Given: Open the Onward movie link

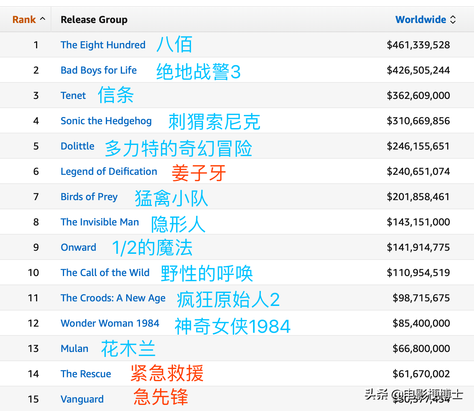Looking at the screenshot, I should [x=78, y=247].
